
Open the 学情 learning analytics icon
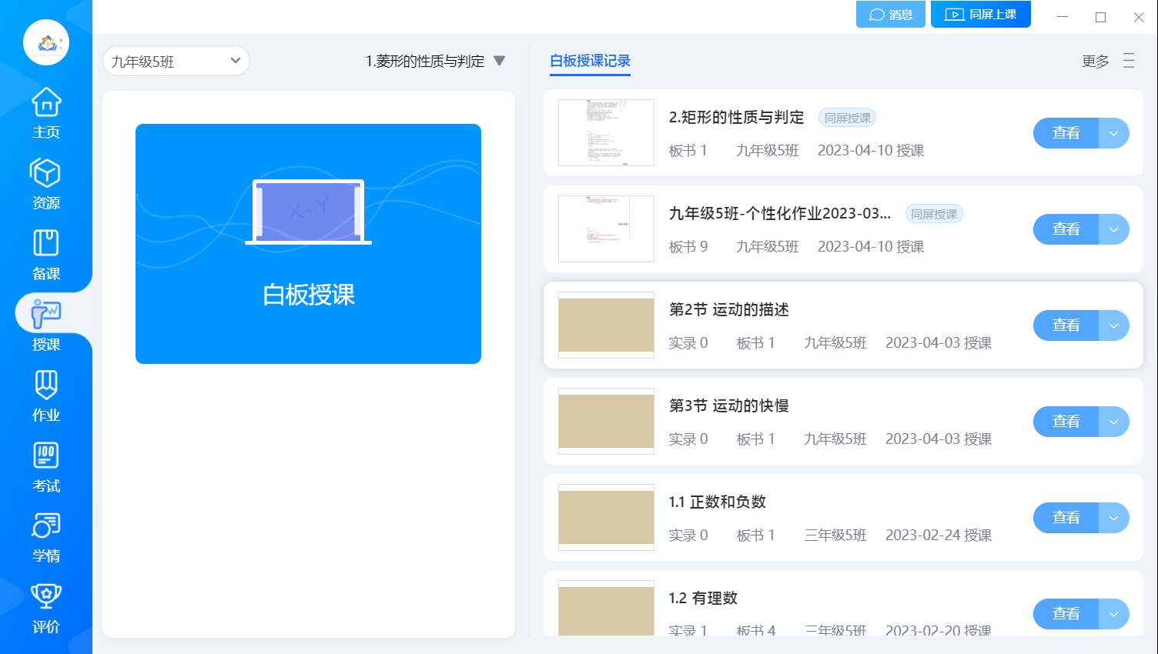[46, 536]
